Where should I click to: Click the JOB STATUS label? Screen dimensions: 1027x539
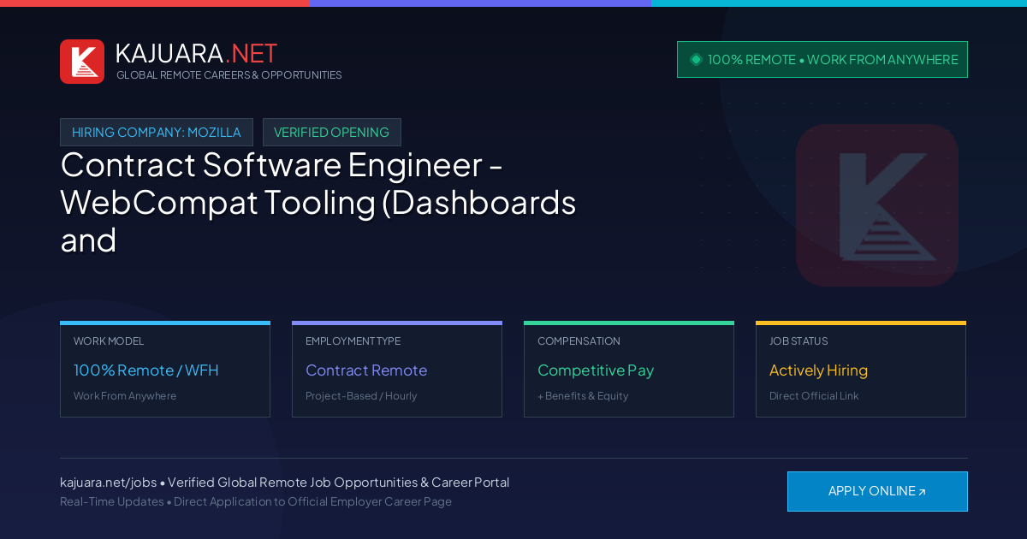pos(798,341)
